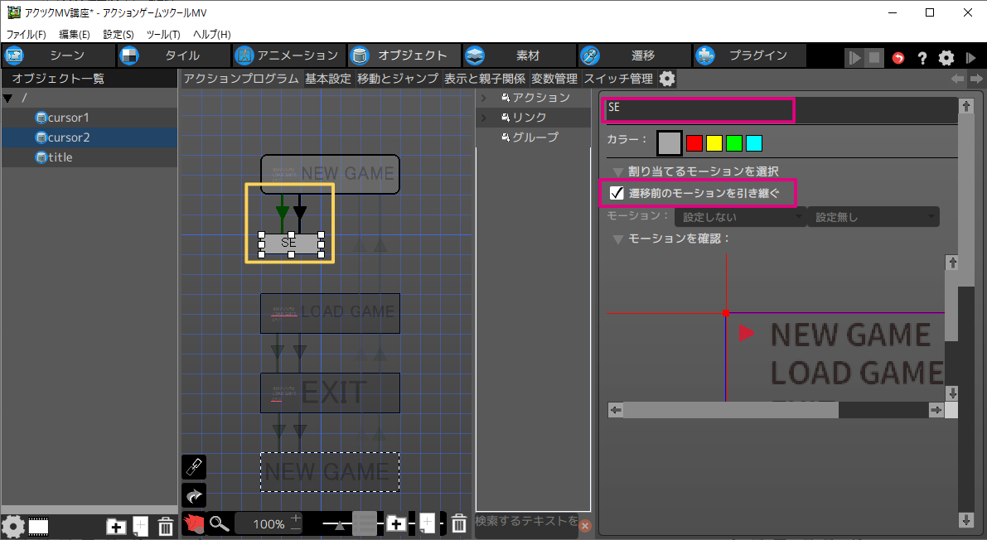This screenshot has height=540, width=987.
Task: Switch to the 移動とジャンプ tab
Action: 398,79
